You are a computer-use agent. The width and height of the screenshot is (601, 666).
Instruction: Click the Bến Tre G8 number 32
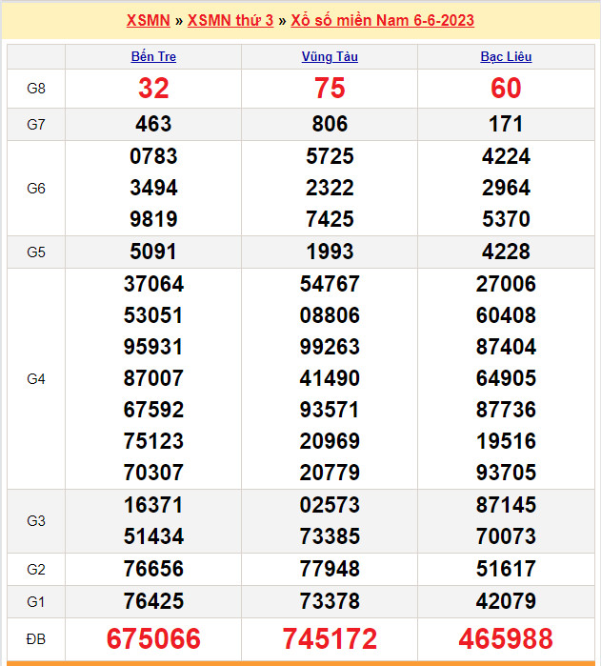point(153,89)
